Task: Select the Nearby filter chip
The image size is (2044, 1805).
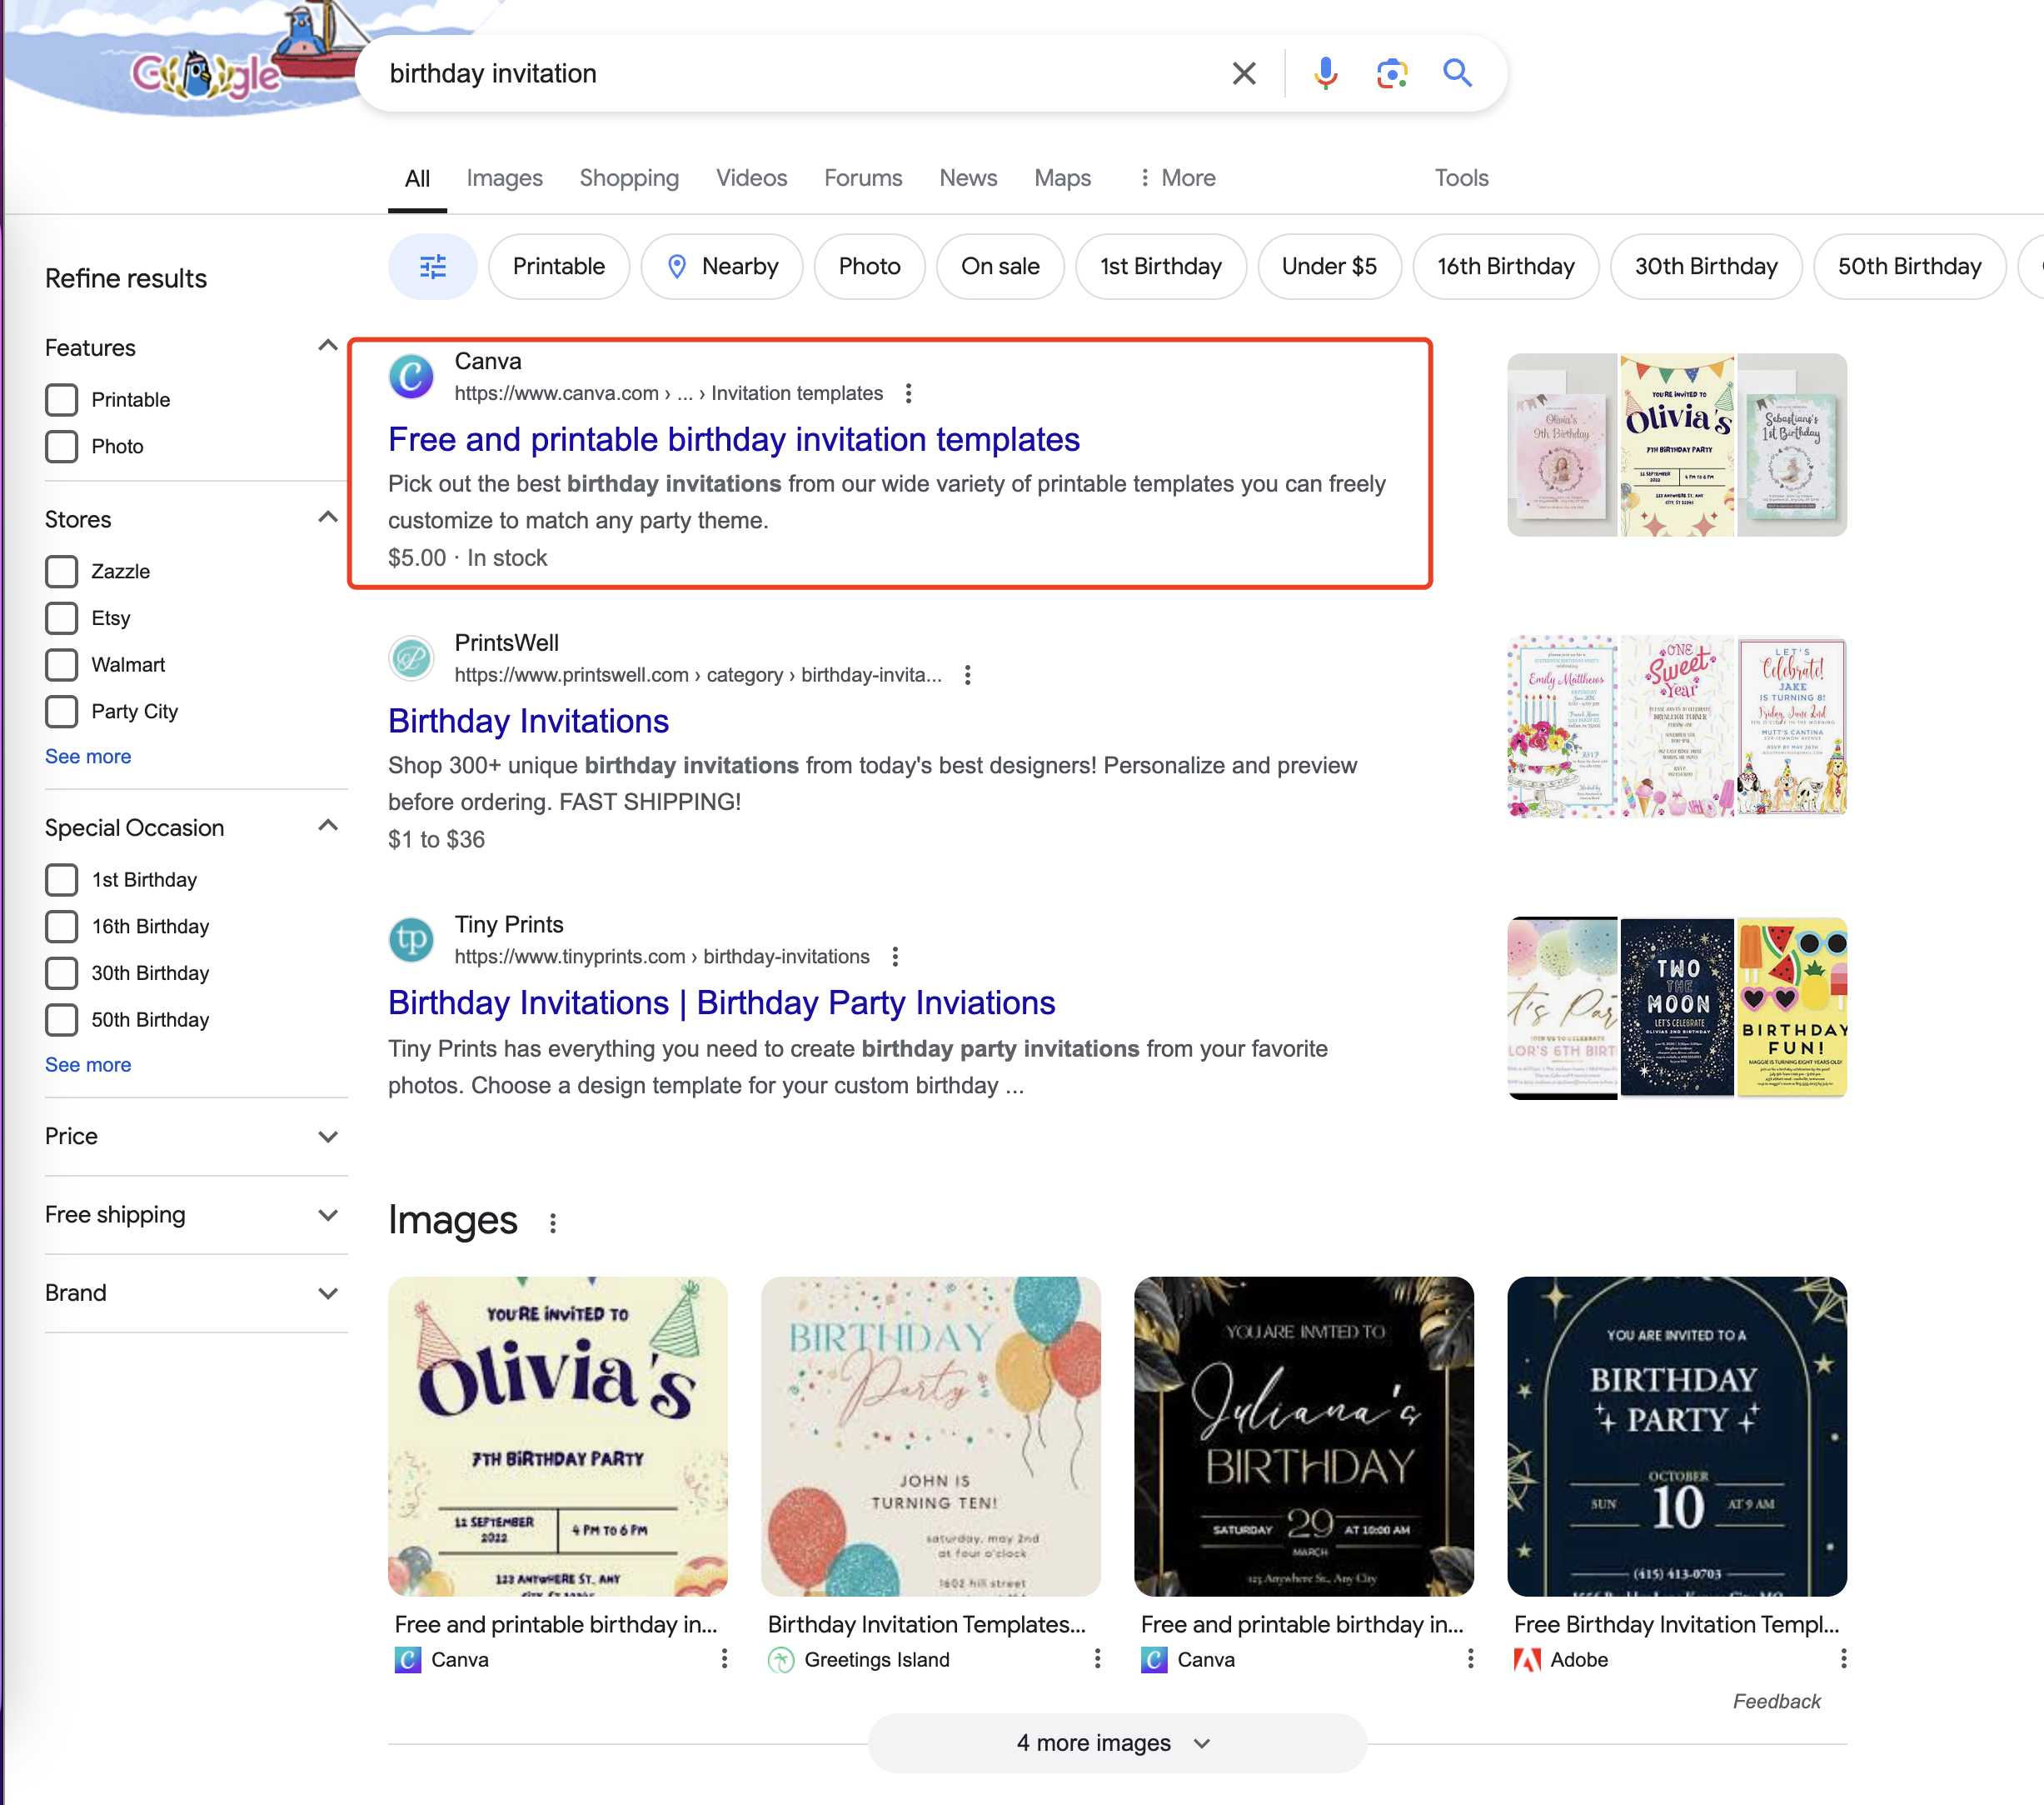Action: pyautogui.click(x=722, y=266)
